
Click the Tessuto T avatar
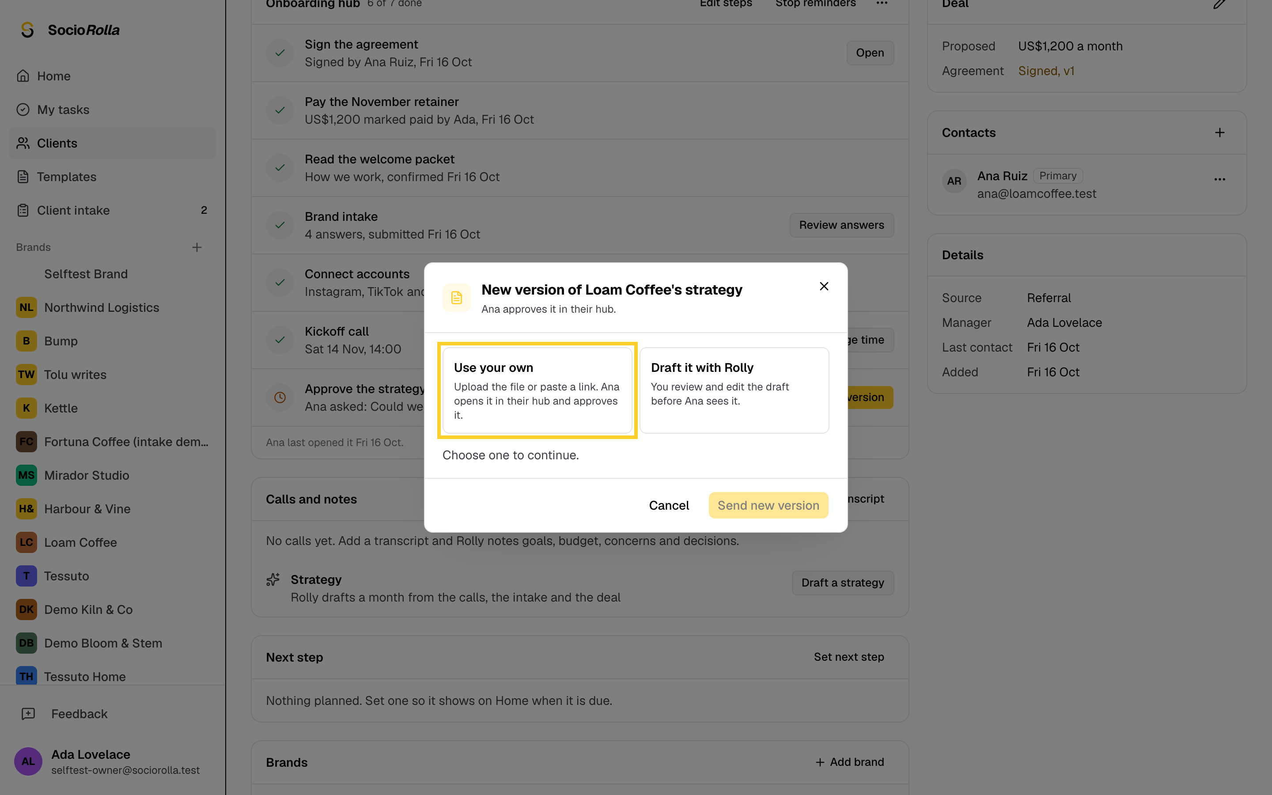click(x=26, y=576)
